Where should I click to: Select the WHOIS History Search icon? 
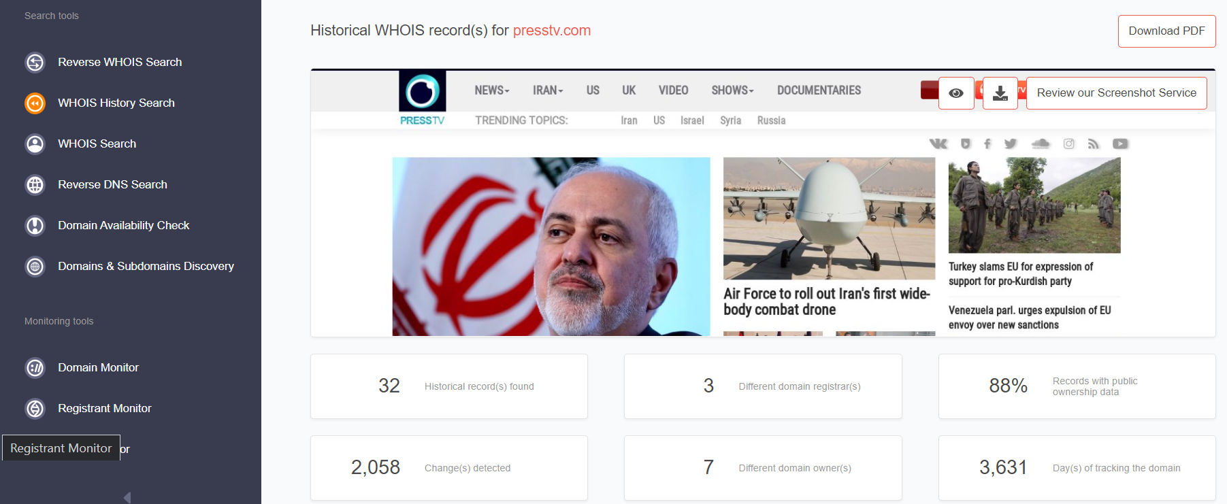[35, 103]
